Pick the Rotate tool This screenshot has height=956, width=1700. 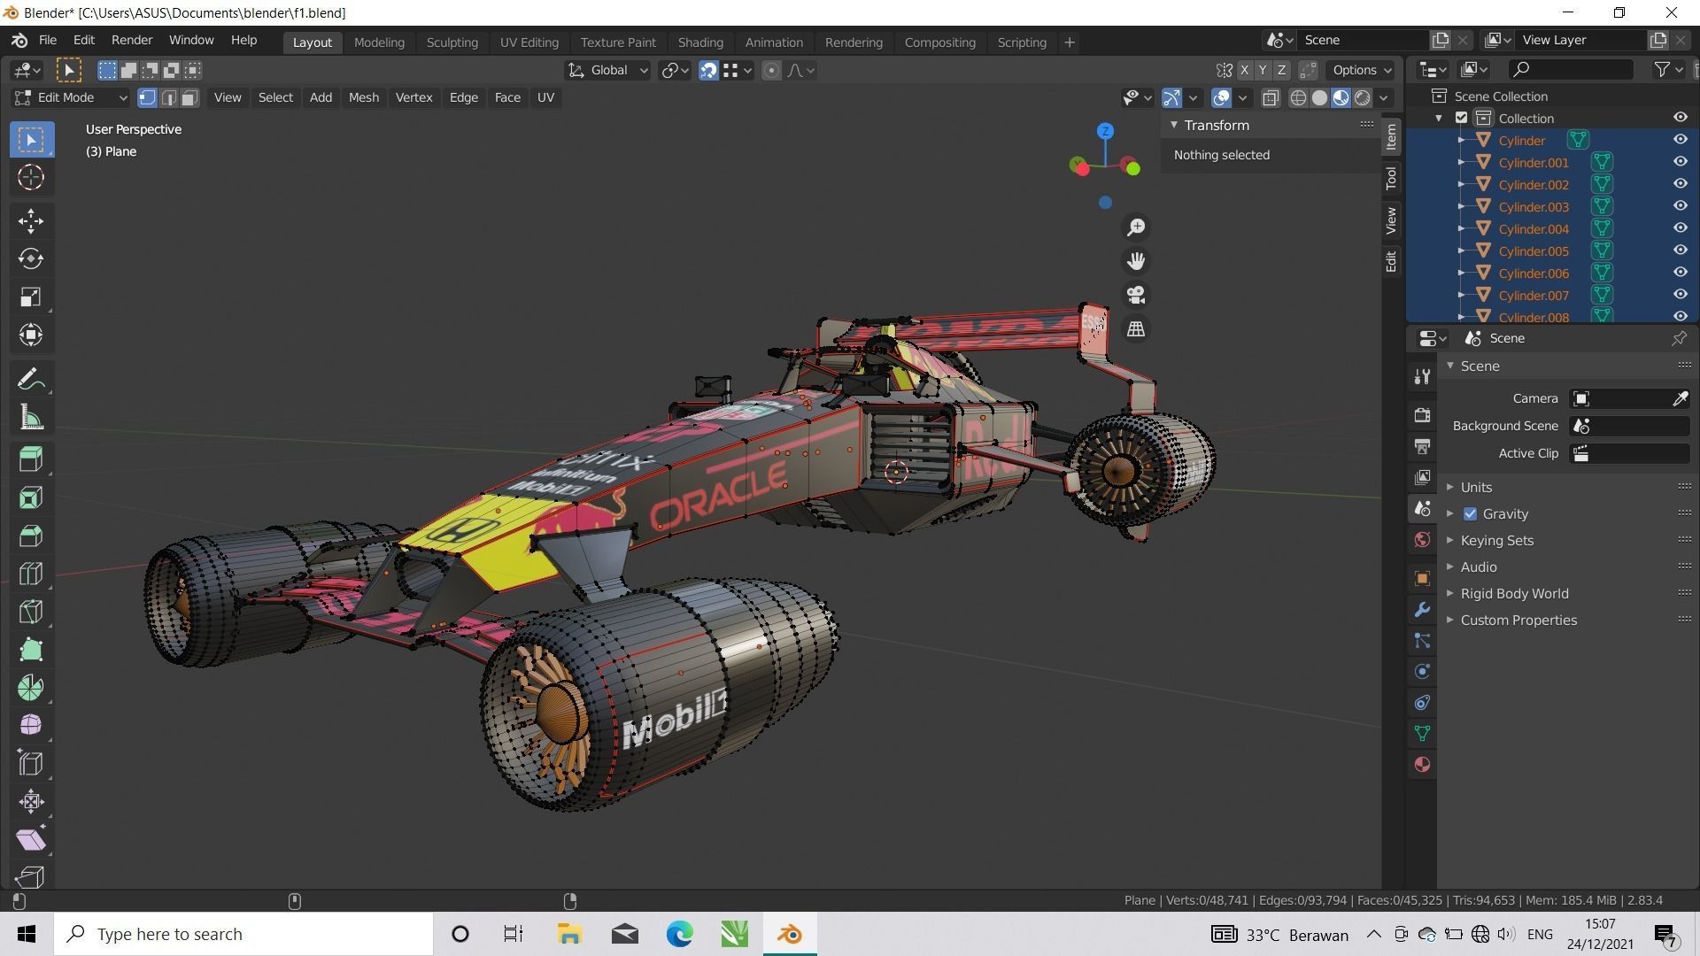coord(31,258)
